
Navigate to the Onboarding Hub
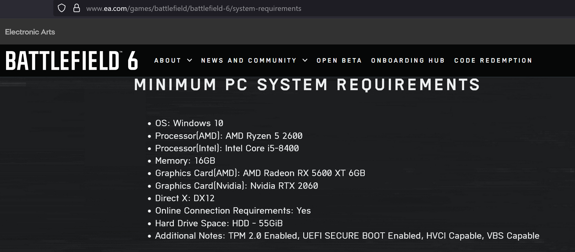pos(408,61)
